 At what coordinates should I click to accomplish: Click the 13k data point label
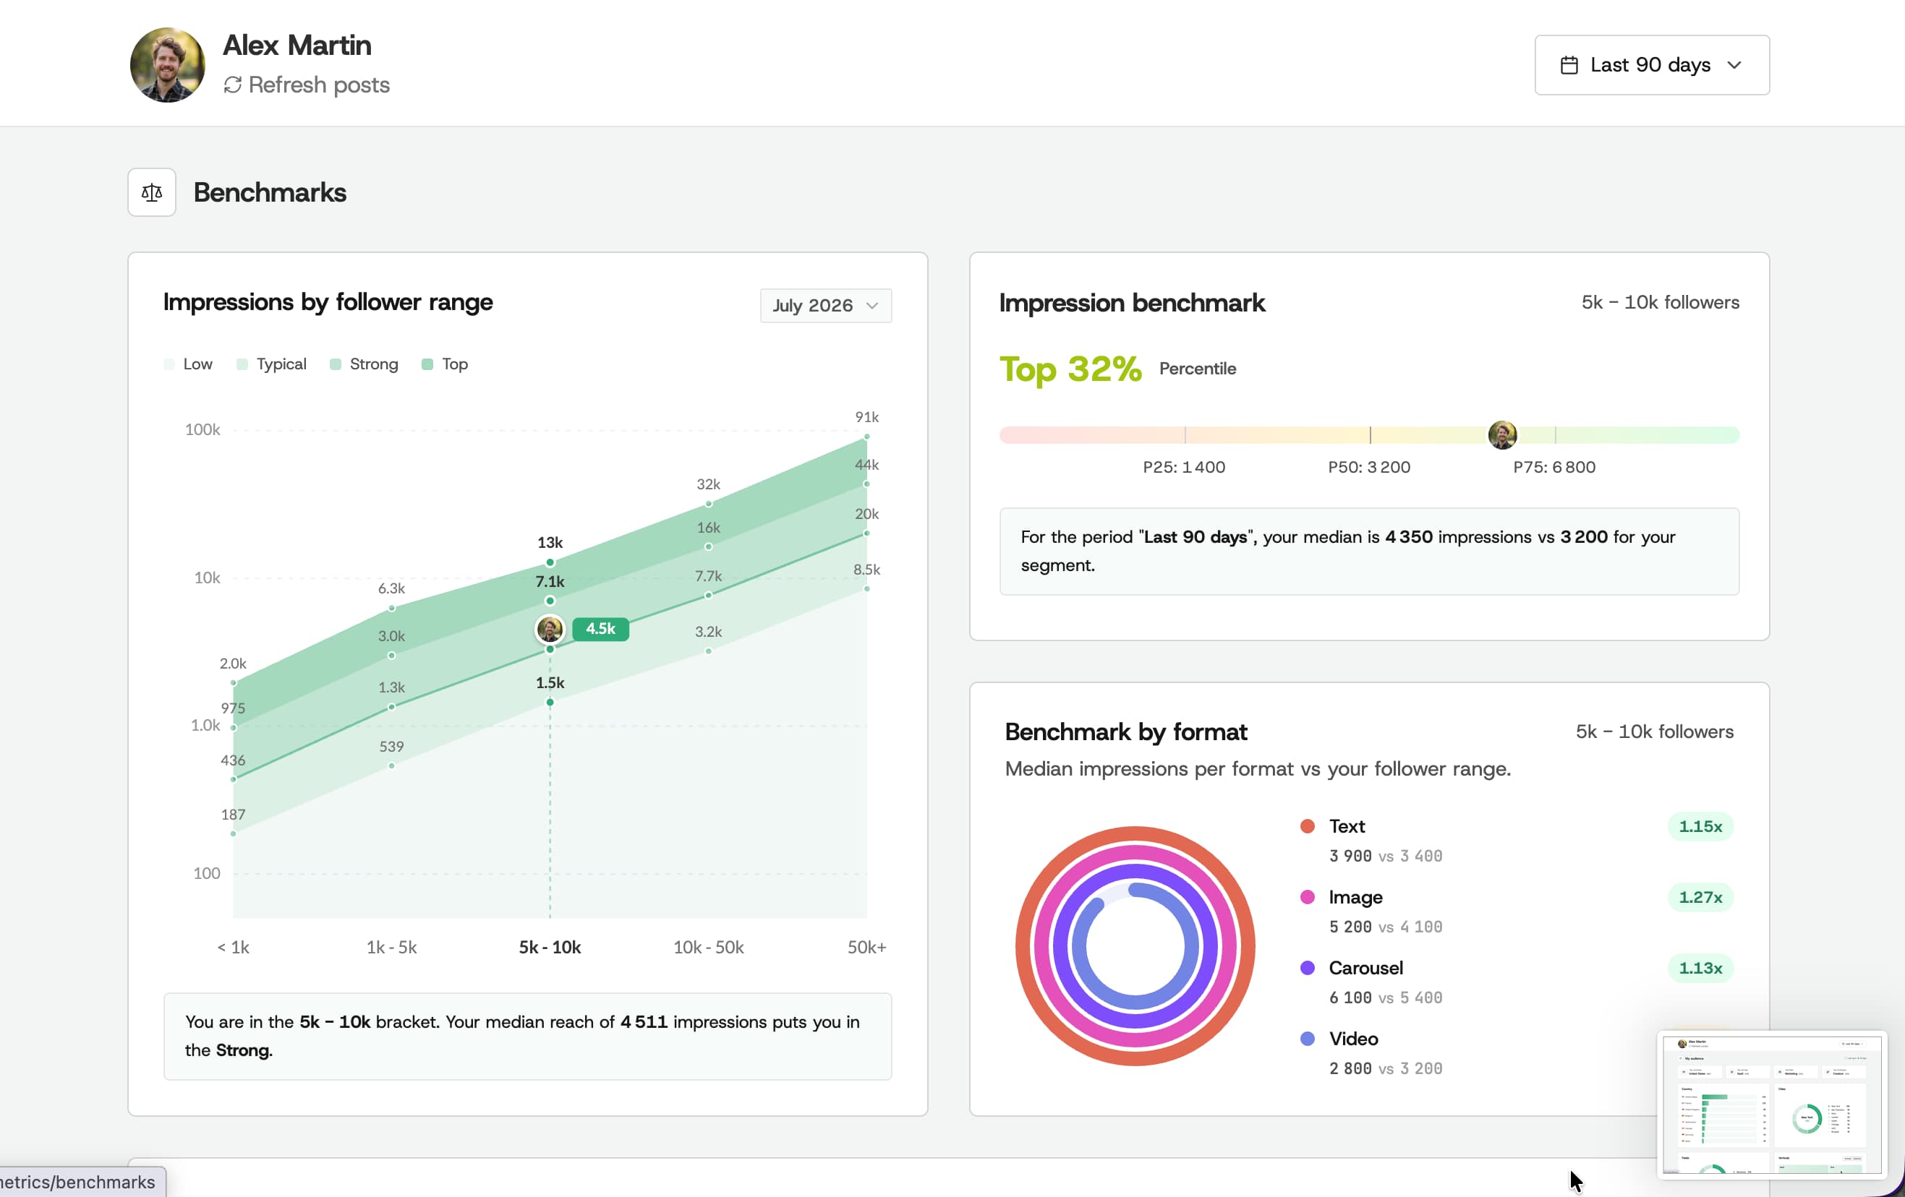550,542
